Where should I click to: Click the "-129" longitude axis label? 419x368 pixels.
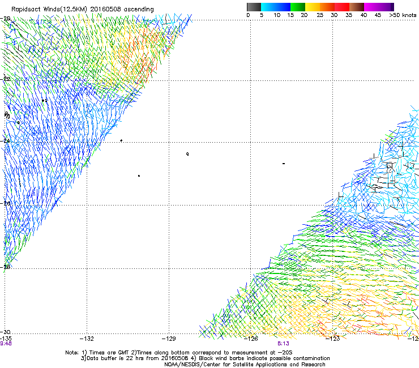(169, 339)
